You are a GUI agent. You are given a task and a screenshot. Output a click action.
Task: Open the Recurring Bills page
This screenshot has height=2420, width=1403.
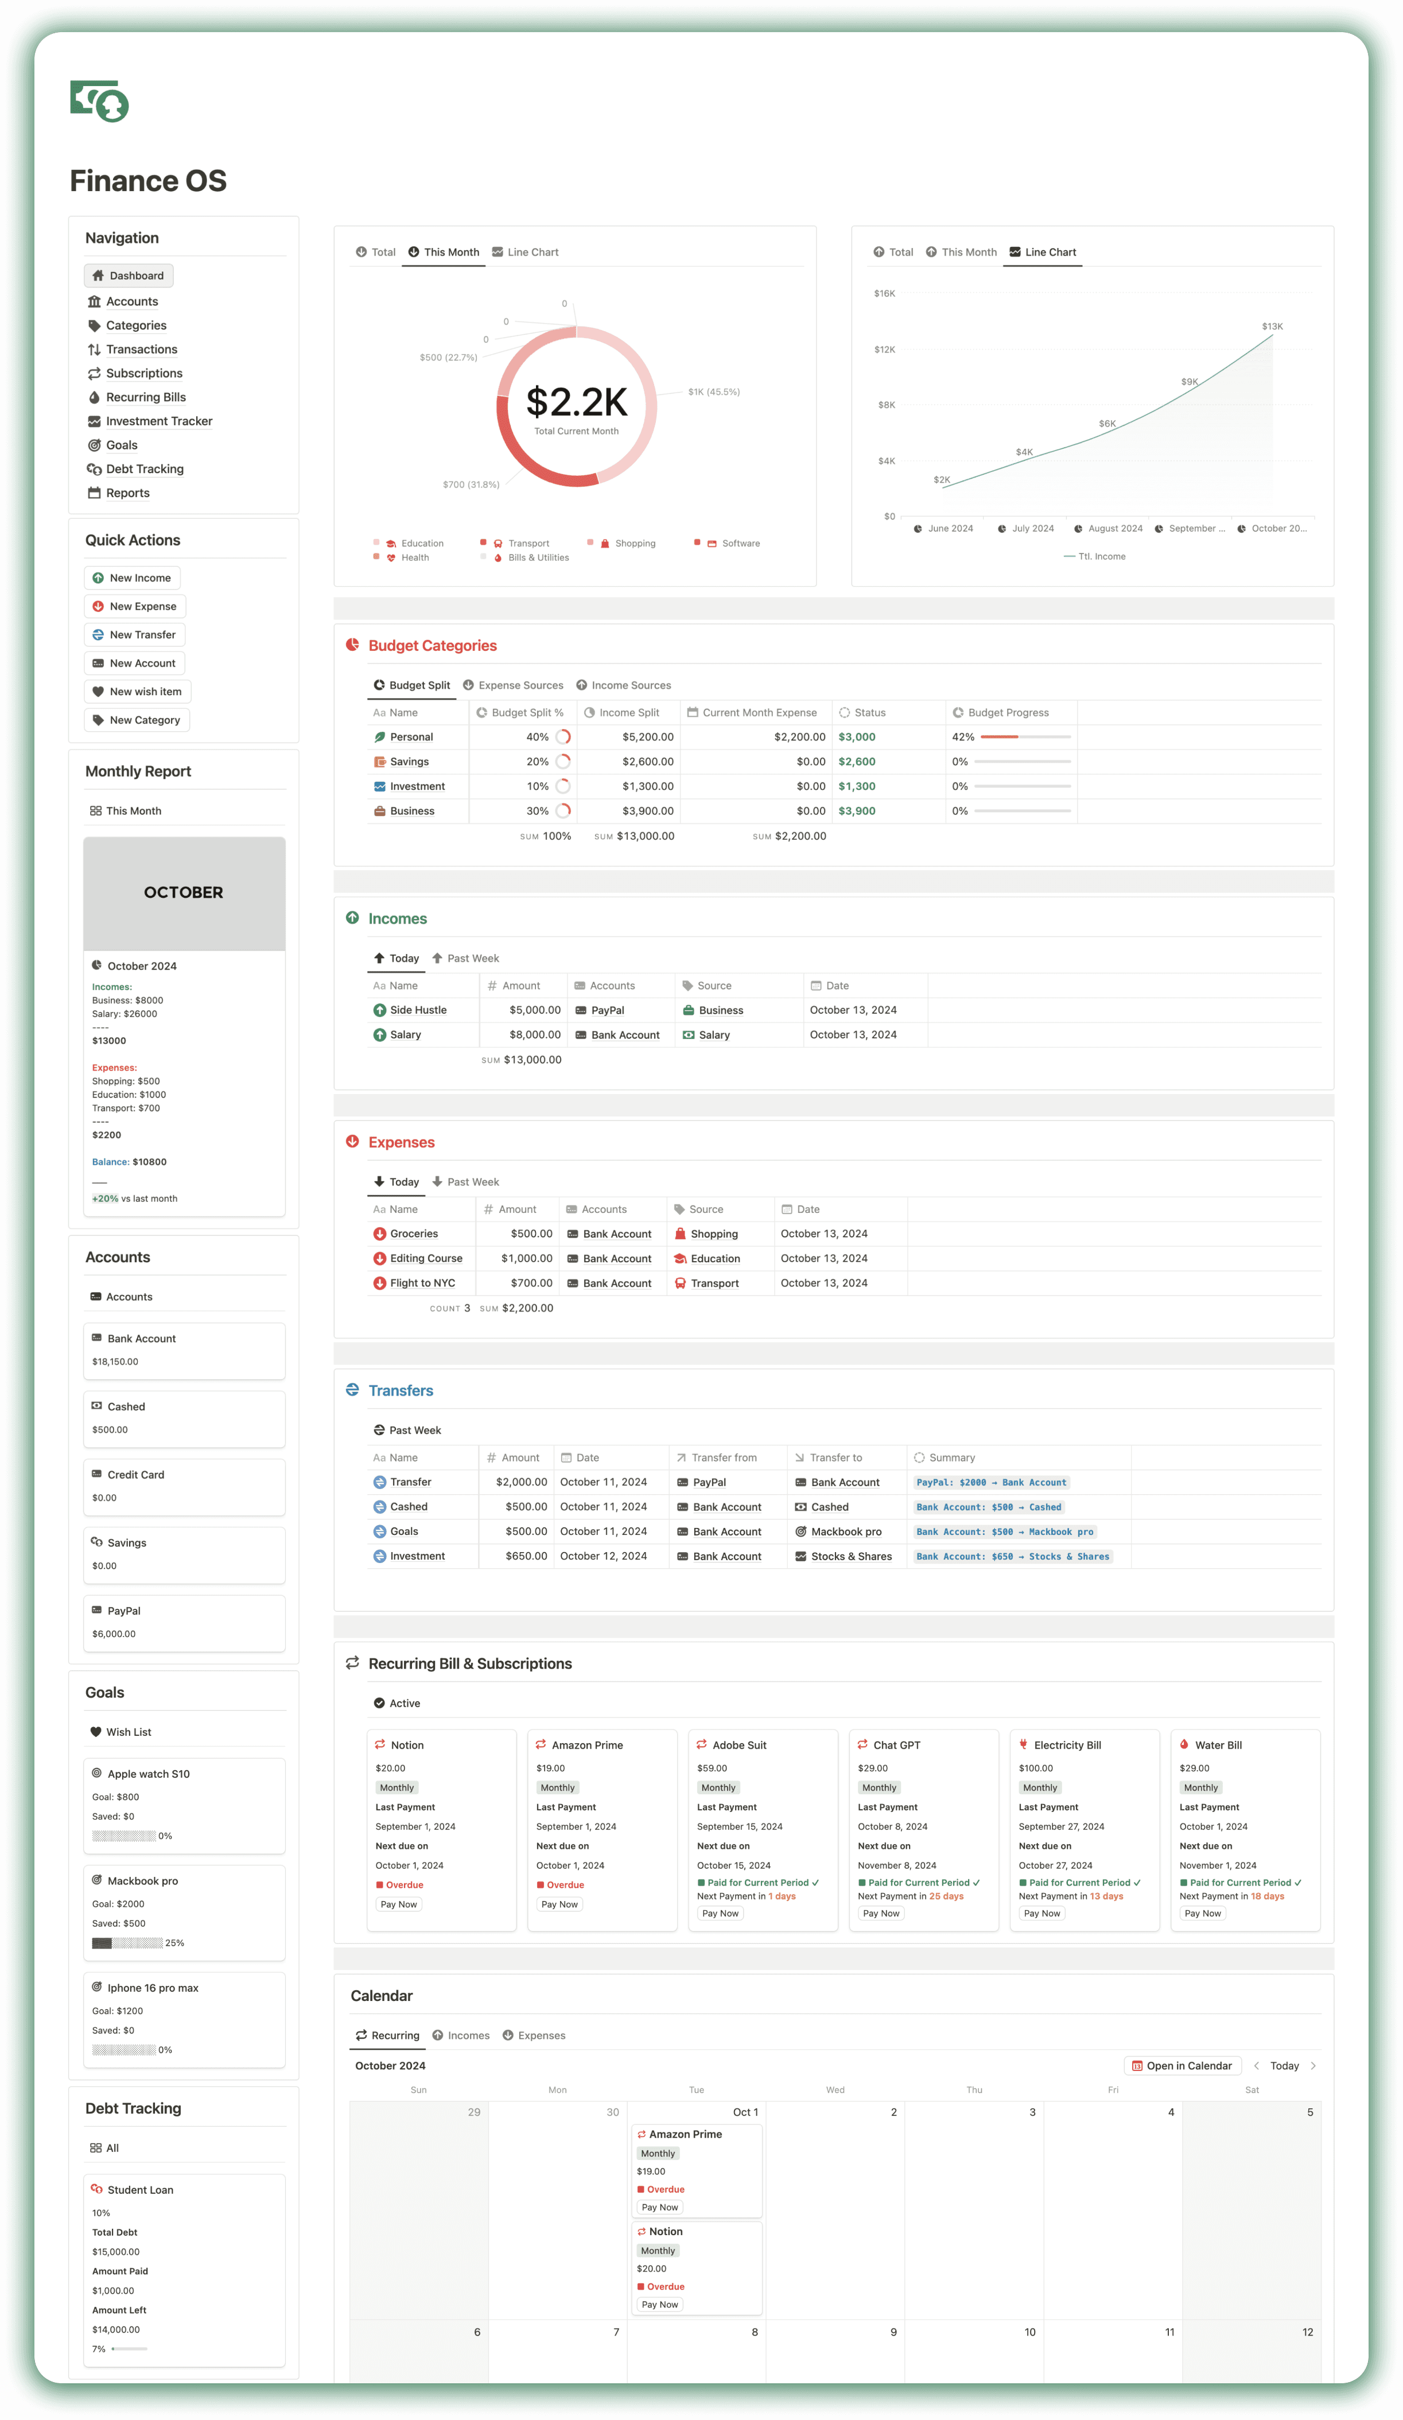(146, 397)
